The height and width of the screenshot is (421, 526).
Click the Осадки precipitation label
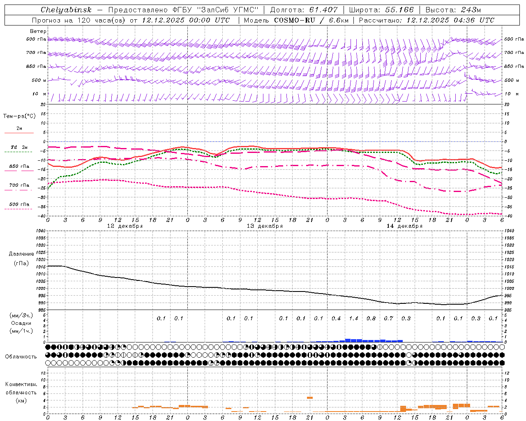[x=21, y=323]
